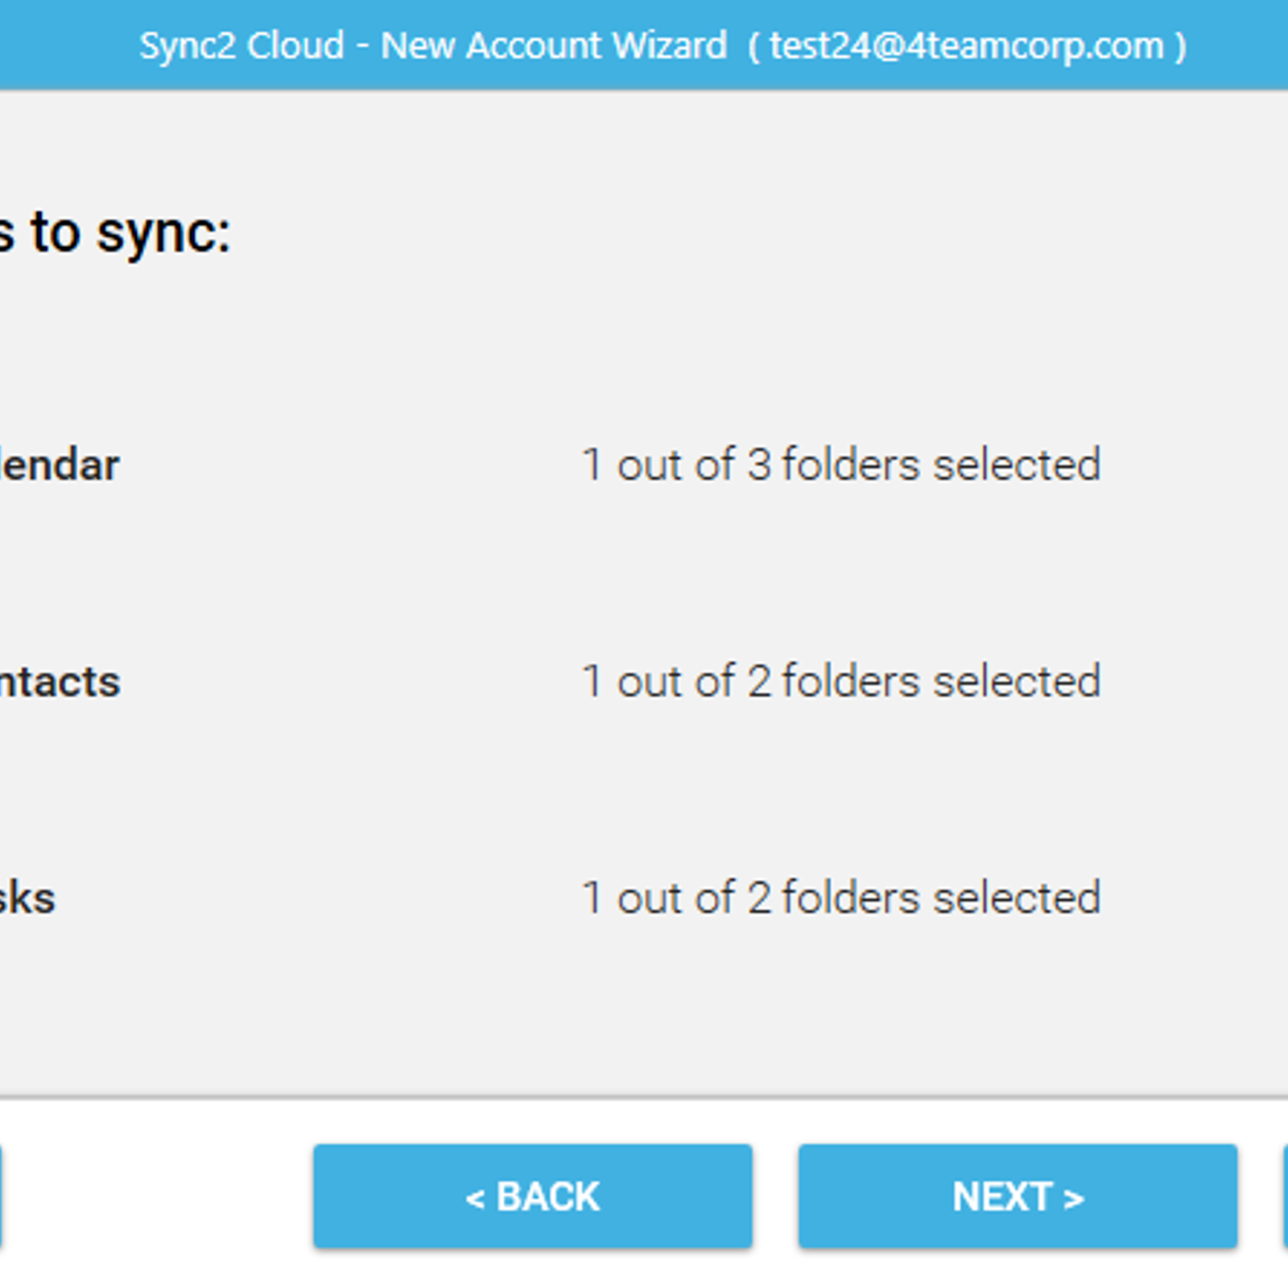Click the greater-than arrow on the NEXT button

click(1074, 1198)
